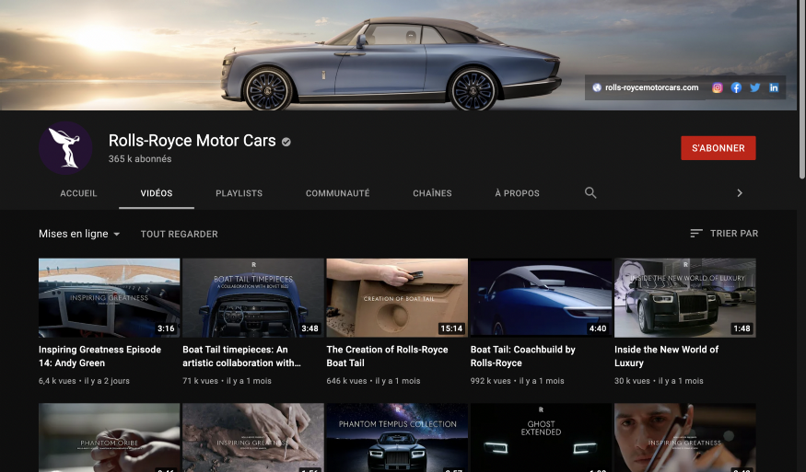This screenshot has width=806, height=472.
Task: Click the channel search magnifier icon
Action: click(x=590, y=193)
